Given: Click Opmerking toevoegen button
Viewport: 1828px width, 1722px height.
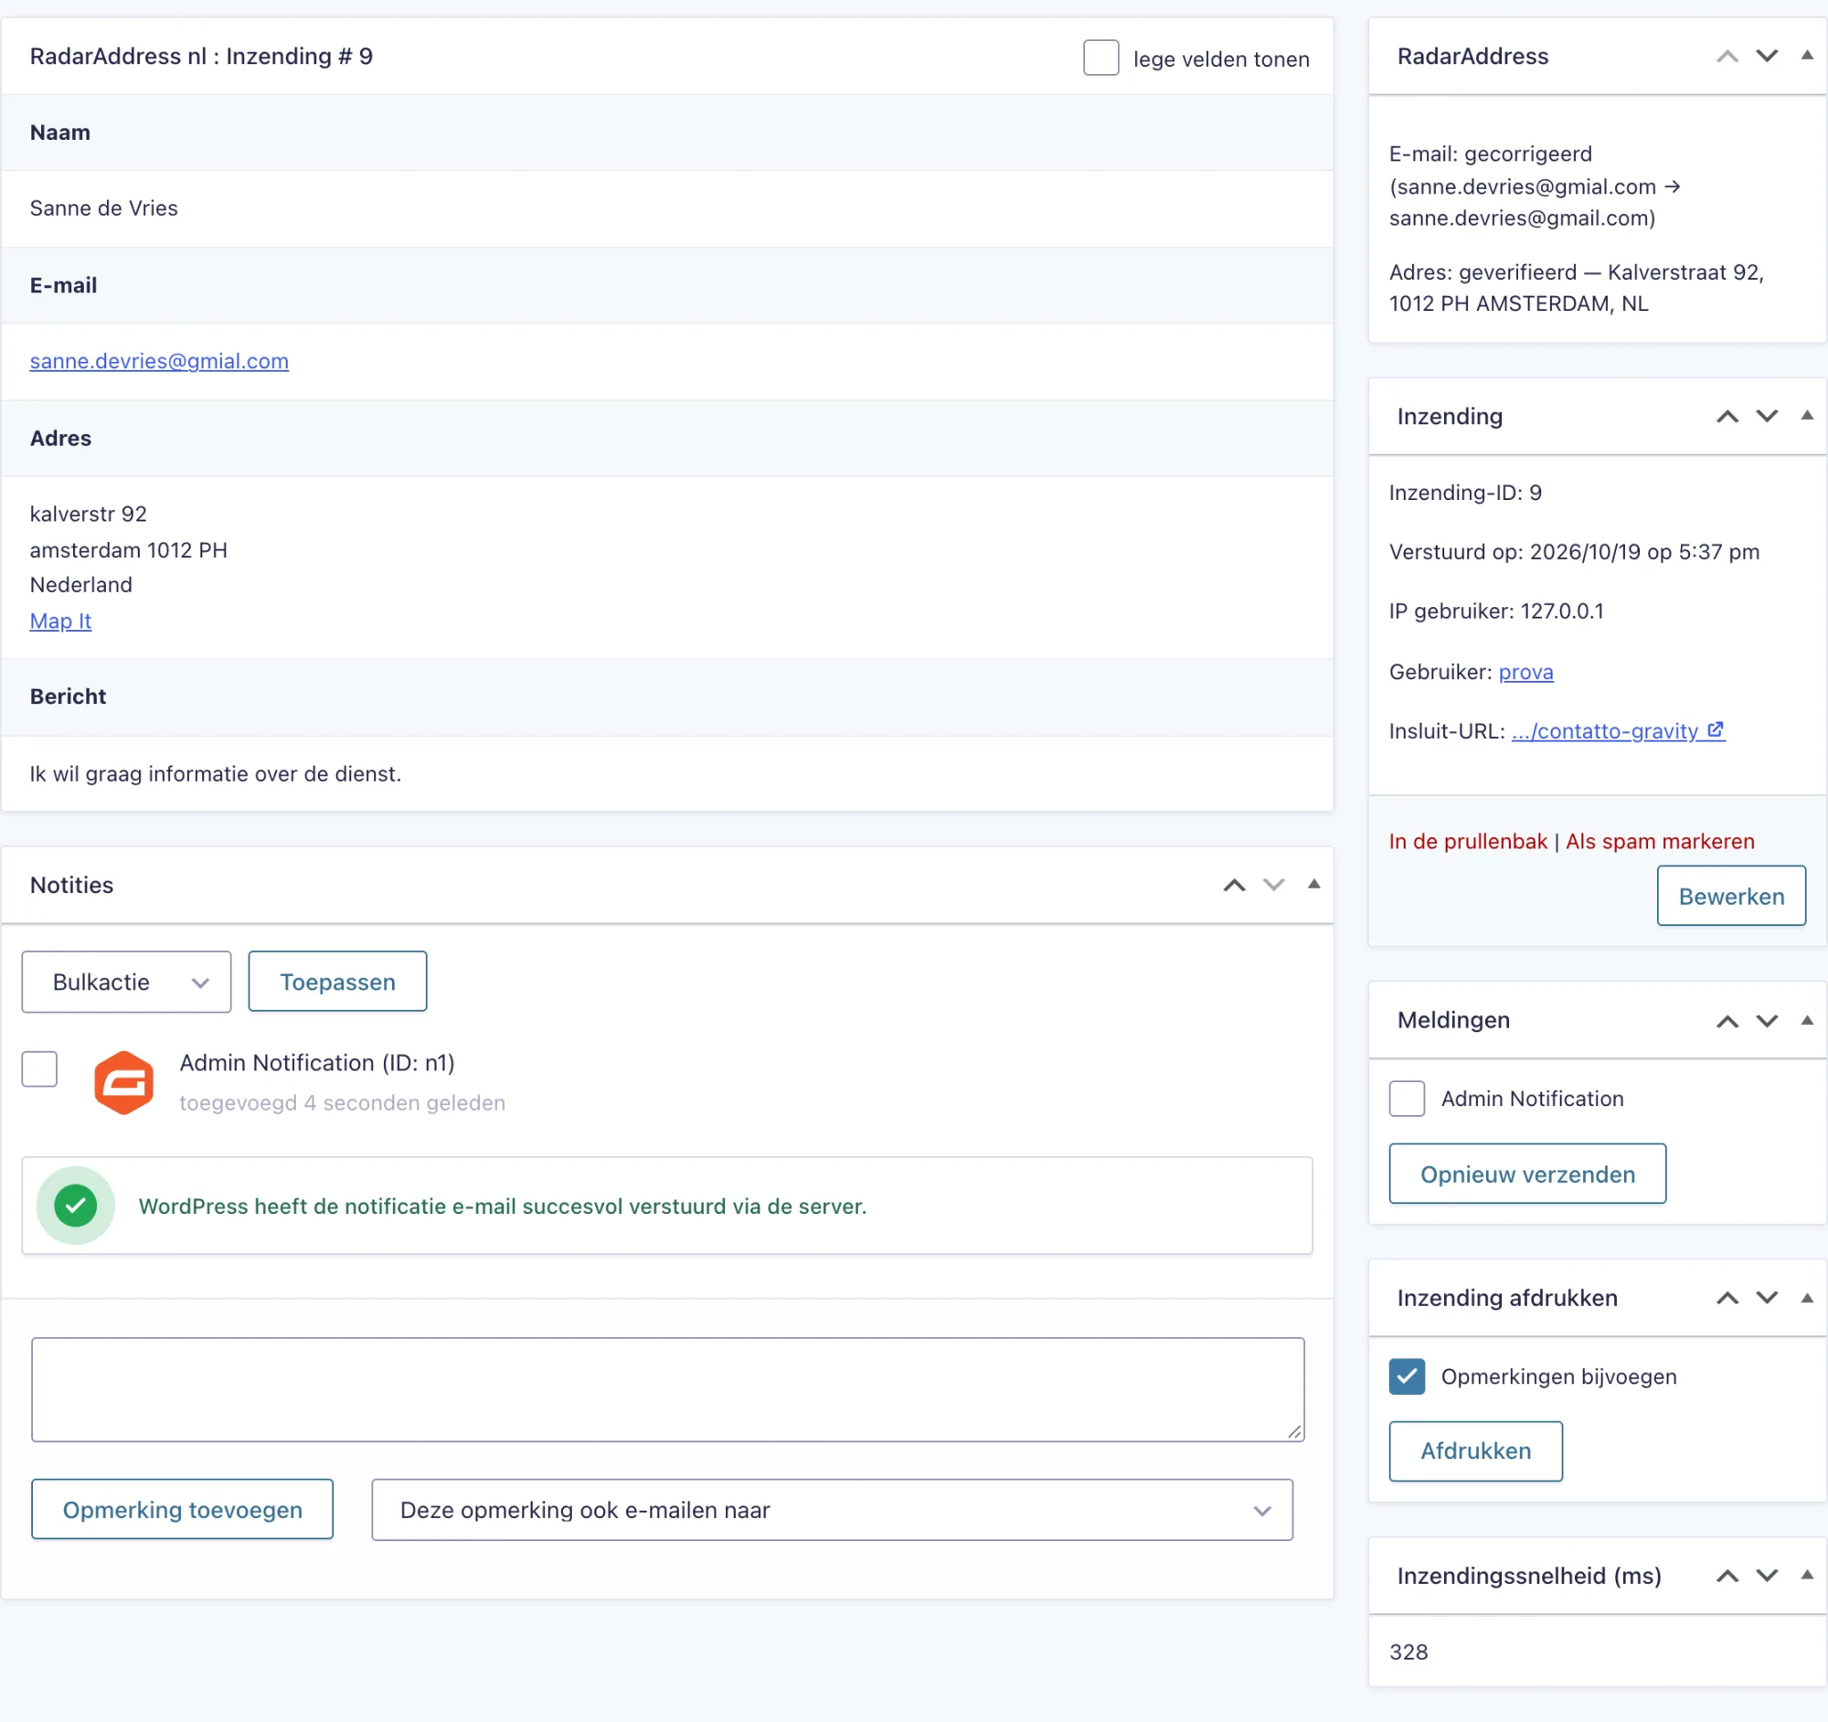Looking at the screenshot, I should coord(182,1510).
